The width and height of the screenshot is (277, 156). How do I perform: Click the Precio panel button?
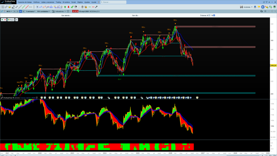click(11, 20)
